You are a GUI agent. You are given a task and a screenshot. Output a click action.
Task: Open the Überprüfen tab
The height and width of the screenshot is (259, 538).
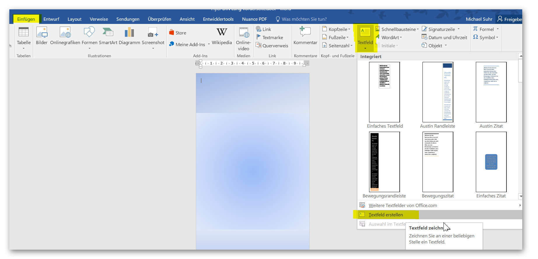160,19
